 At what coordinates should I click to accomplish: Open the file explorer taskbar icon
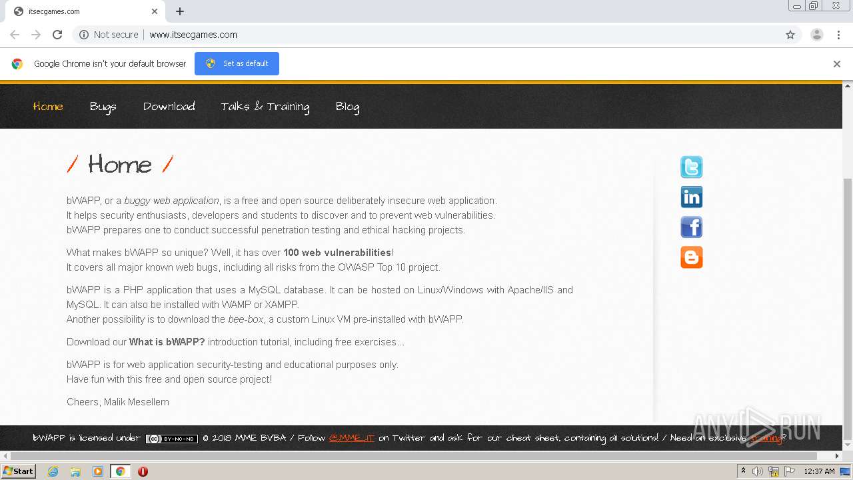coord(75,471)
